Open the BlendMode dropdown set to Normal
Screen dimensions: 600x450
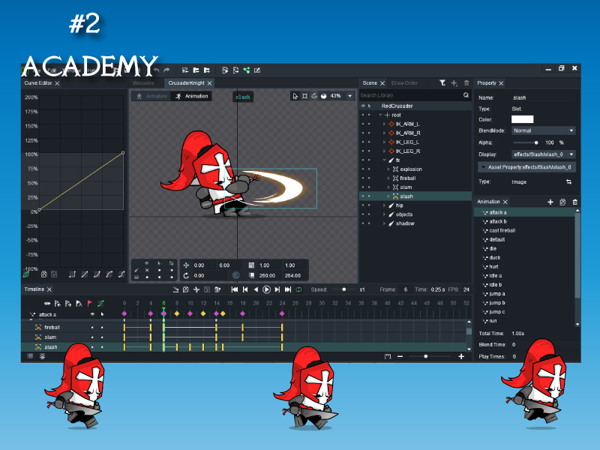click(544, 130)
